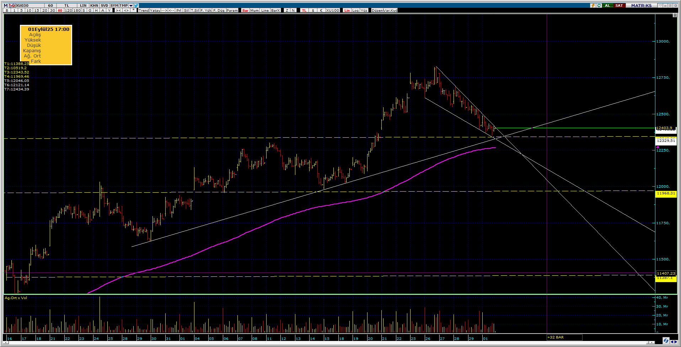Switch chart scale to Log
This screenshot has width=681, height=347.
click(355, 10)
